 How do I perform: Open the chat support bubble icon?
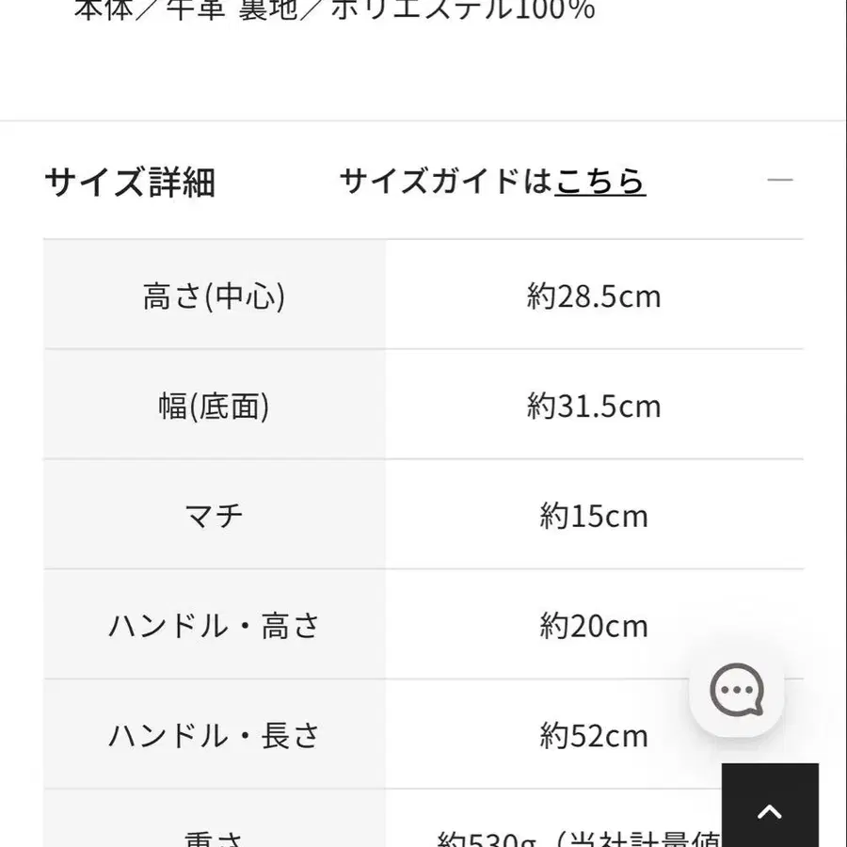coord(737,691)
